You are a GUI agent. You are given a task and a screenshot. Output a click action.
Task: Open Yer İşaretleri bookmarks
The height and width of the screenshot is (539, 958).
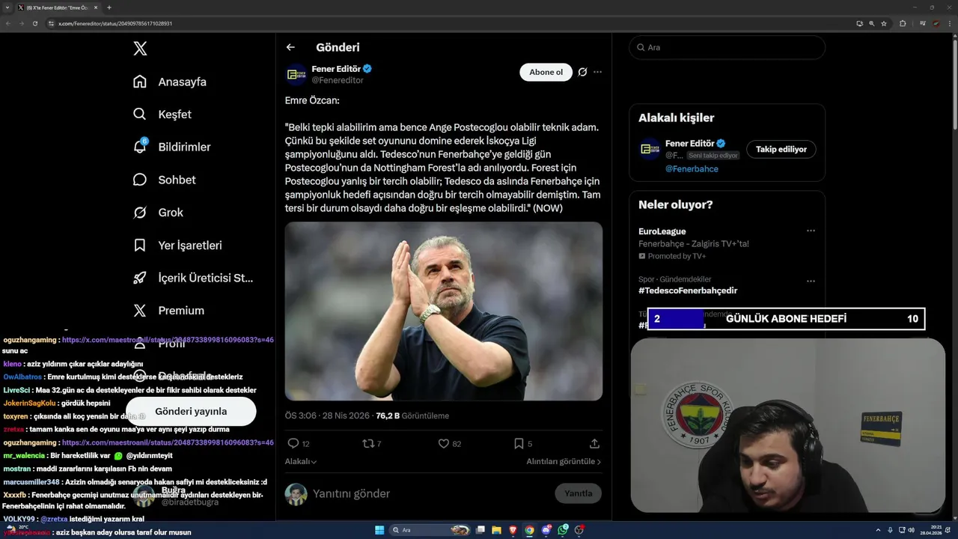point(177,245)
